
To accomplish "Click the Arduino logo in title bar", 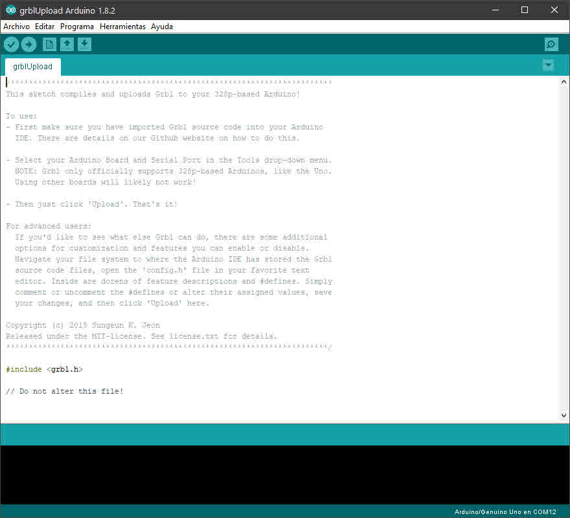I will [x=10, y=10].
